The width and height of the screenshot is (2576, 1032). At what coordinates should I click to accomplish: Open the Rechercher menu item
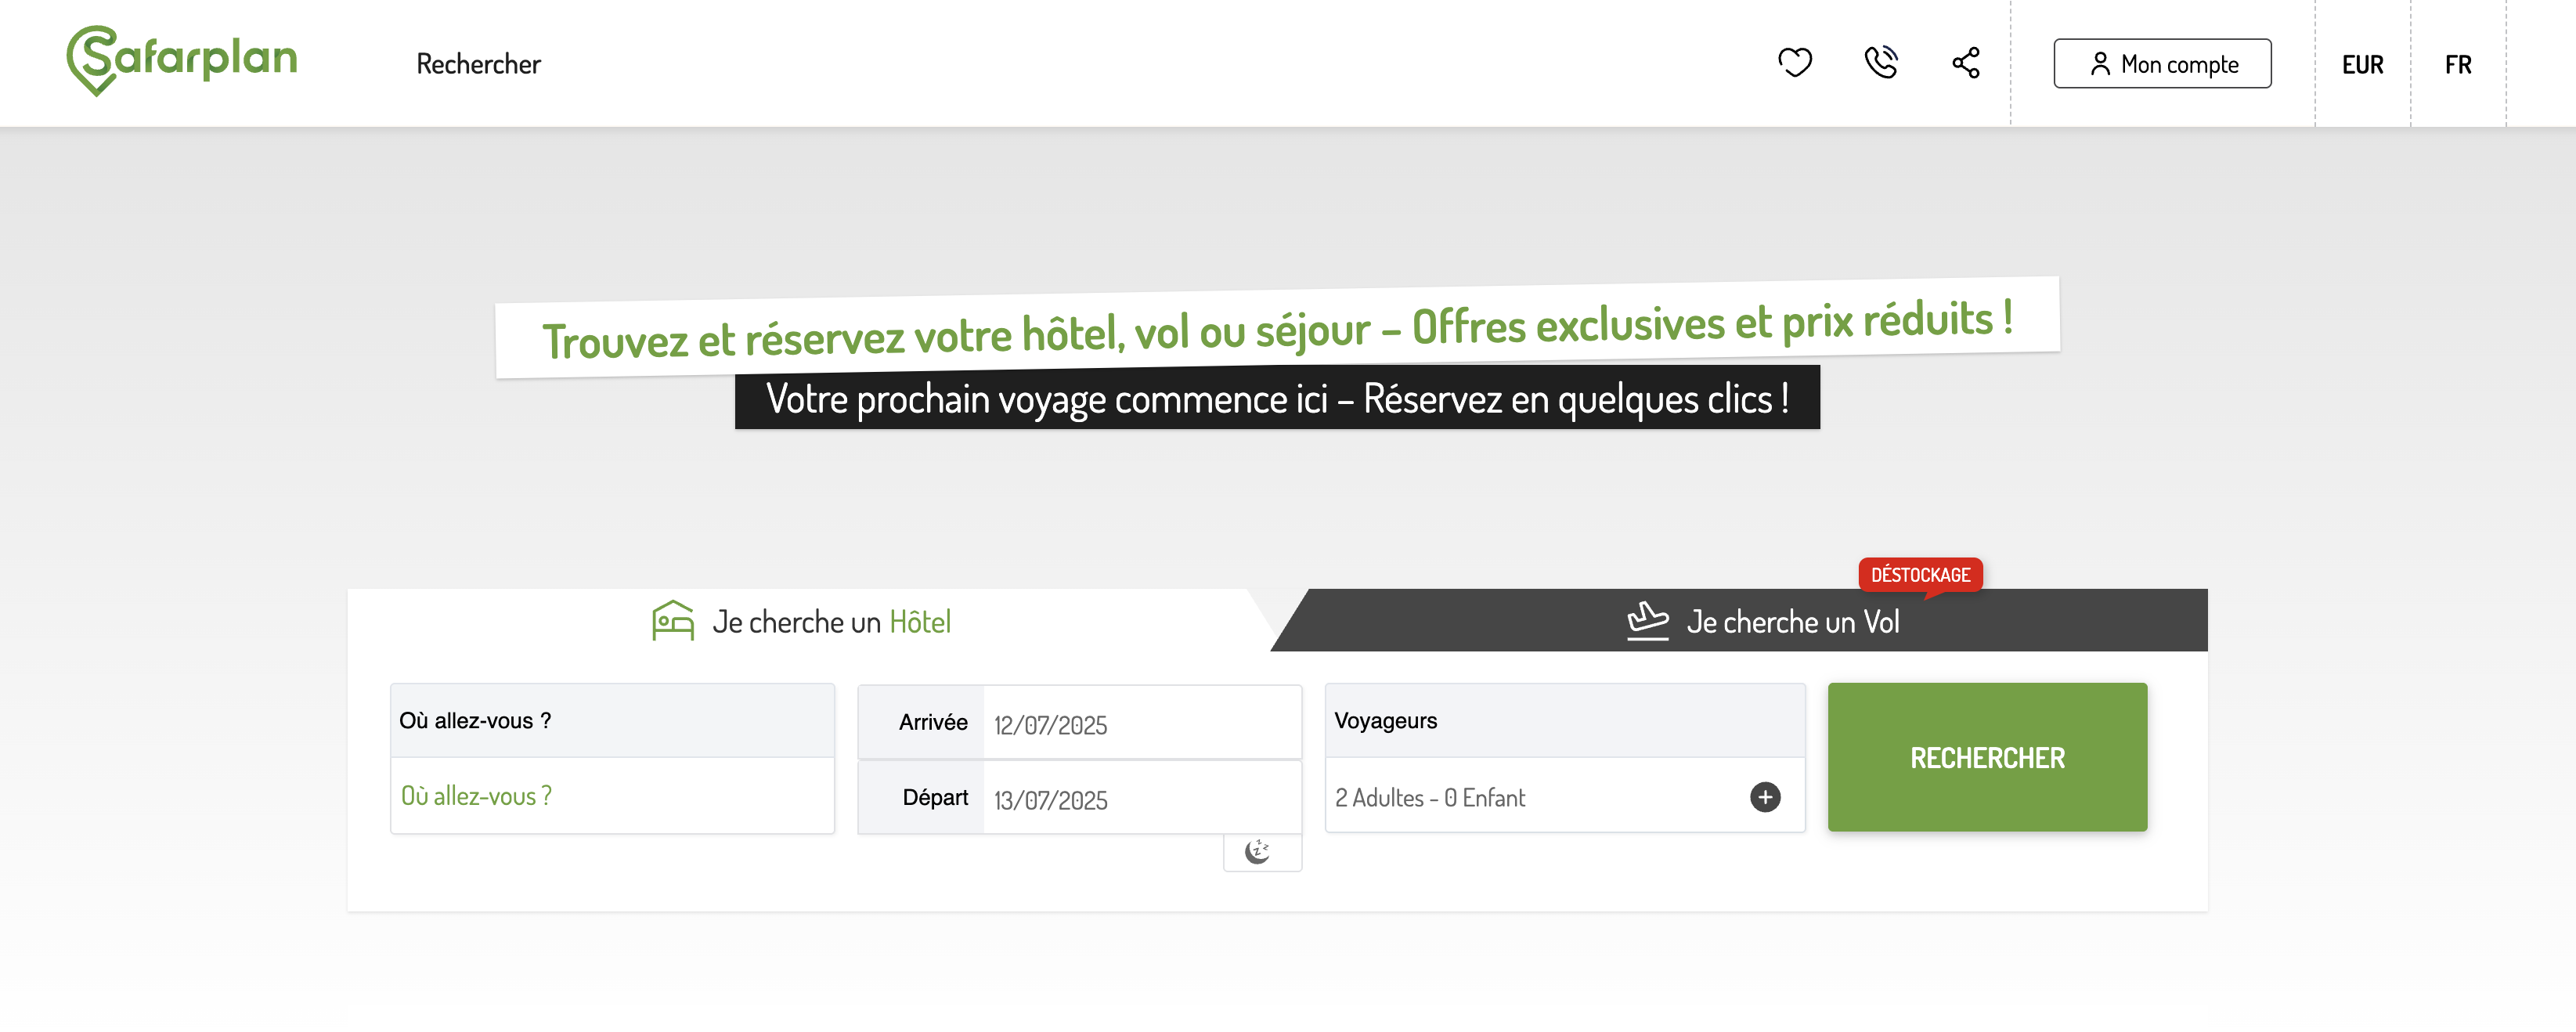(478, 63)
